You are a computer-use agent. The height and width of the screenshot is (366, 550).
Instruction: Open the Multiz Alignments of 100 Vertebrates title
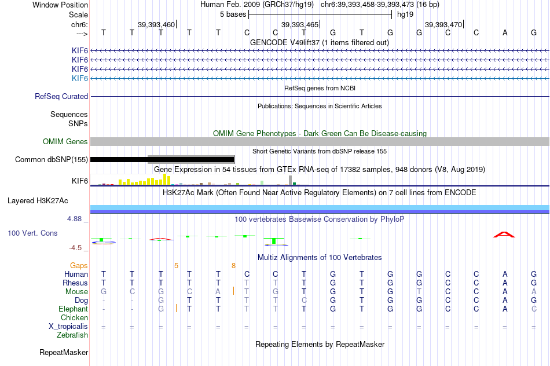tap(320, 258)
